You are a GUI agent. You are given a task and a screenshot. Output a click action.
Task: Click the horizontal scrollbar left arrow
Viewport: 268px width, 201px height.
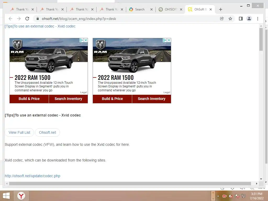pos(7,183)
